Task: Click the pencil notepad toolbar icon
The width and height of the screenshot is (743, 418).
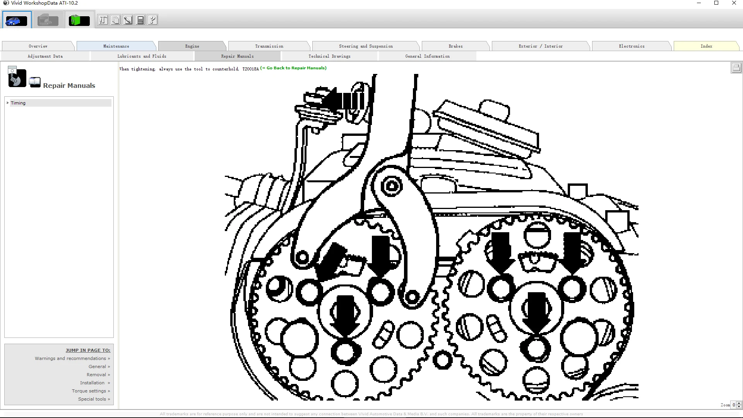Action: pos(128,20)
